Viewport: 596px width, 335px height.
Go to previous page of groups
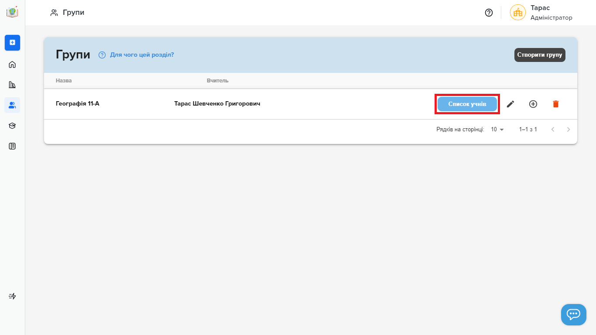(x=553, y=130)
